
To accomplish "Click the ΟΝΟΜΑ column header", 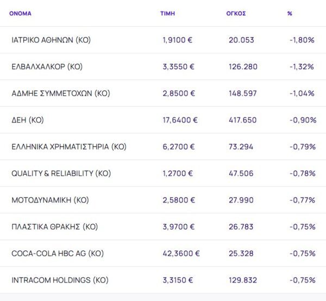I will tap(20, 14).
